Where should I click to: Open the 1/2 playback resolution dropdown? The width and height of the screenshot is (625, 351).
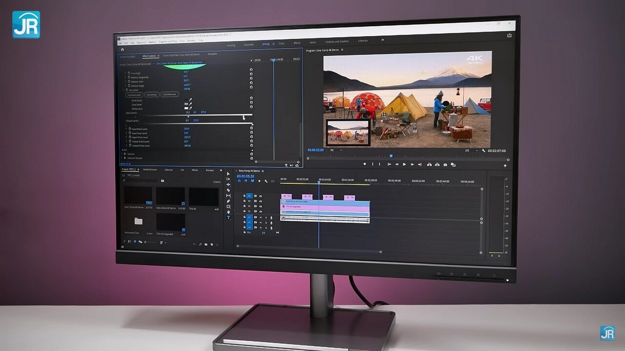470,151
